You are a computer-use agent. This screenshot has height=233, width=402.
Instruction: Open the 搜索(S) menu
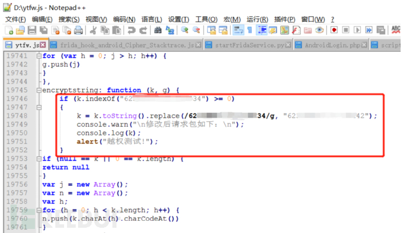[x=69, y=19]
